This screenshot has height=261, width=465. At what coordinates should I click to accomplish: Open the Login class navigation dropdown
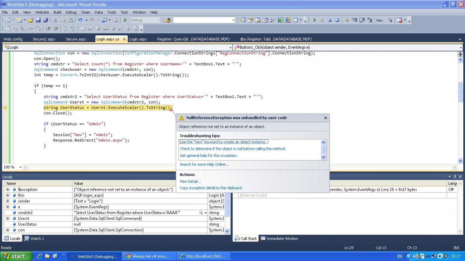pos(230,48)
